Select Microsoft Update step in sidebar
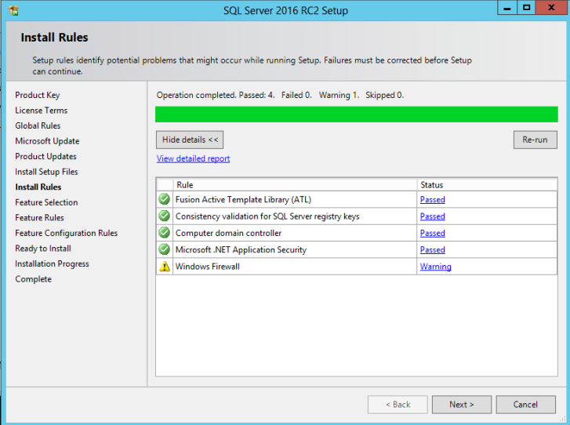570x425 pixels. point(47,141)
